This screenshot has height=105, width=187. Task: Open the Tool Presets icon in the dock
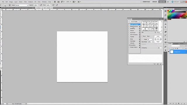coord(165,47)
